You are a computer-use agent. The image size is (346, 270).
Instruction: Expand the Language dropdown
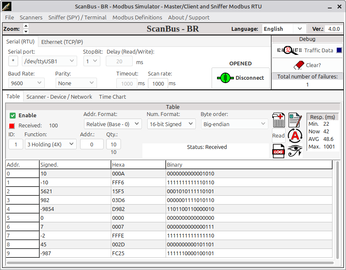click(284, 29)
